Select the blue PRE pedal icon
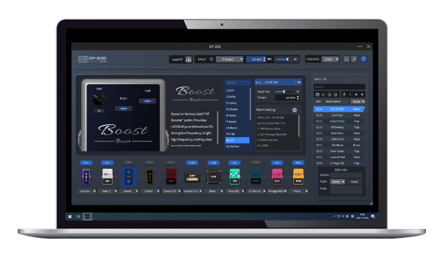 click(x=129, y=177)
